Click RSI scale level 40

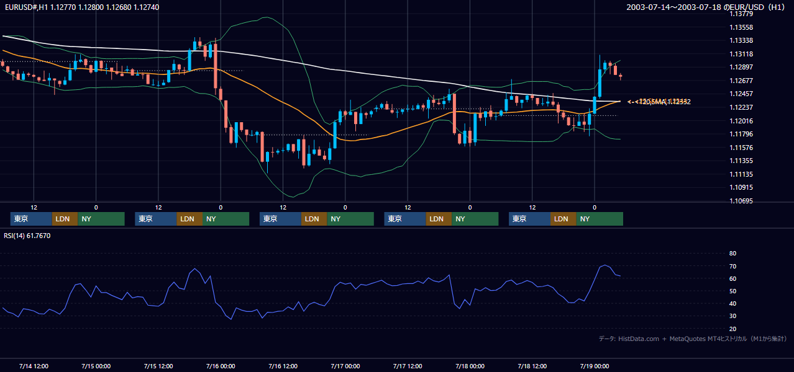tap(732, 304)
